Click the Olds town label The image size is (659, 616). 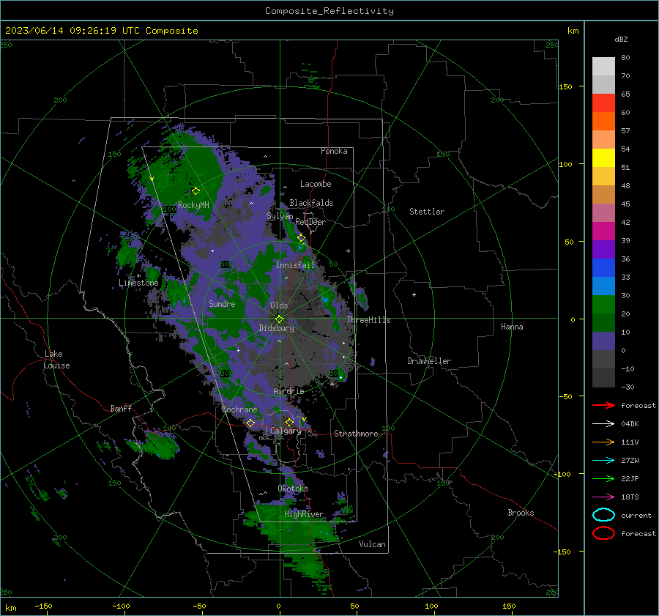pos(279,305)
